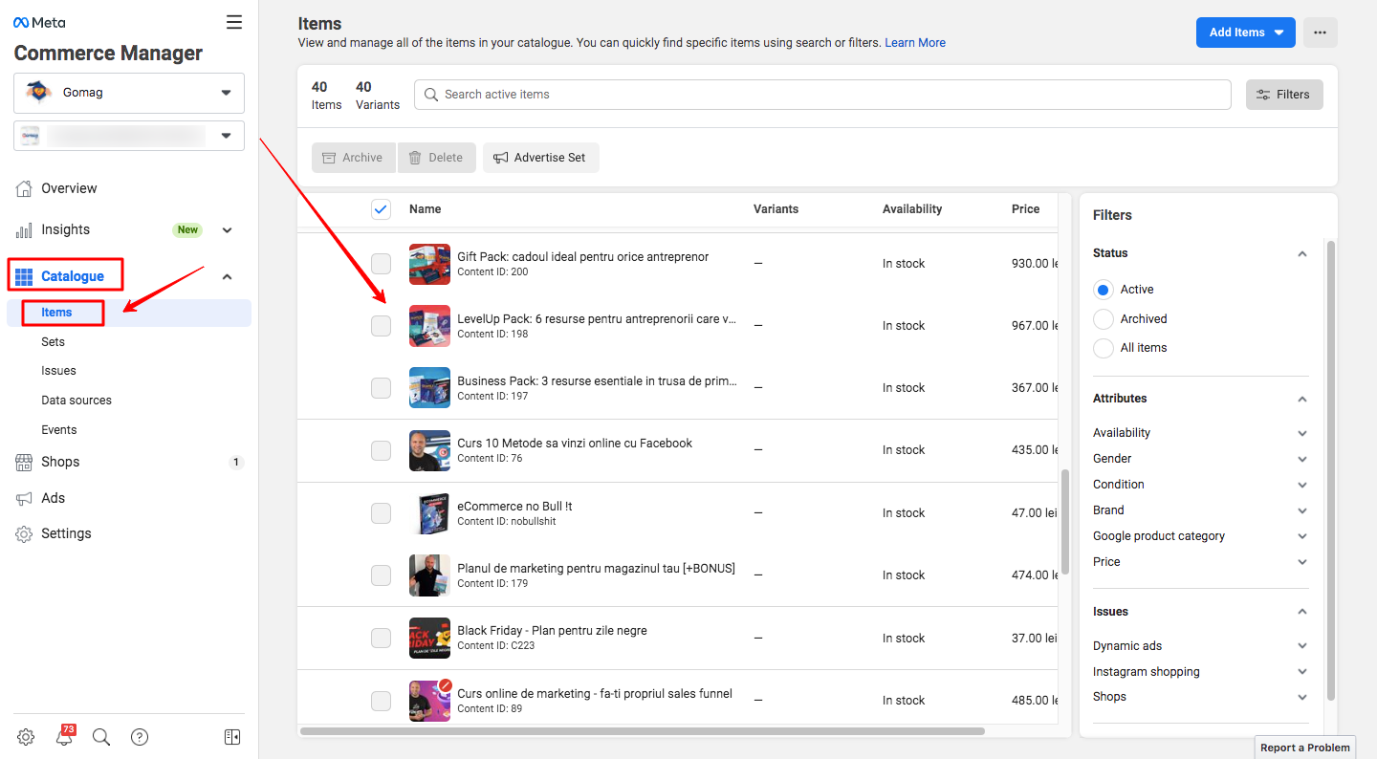
Task: Toggle the select-all checkbox in table header
Action: click(381, 209)
